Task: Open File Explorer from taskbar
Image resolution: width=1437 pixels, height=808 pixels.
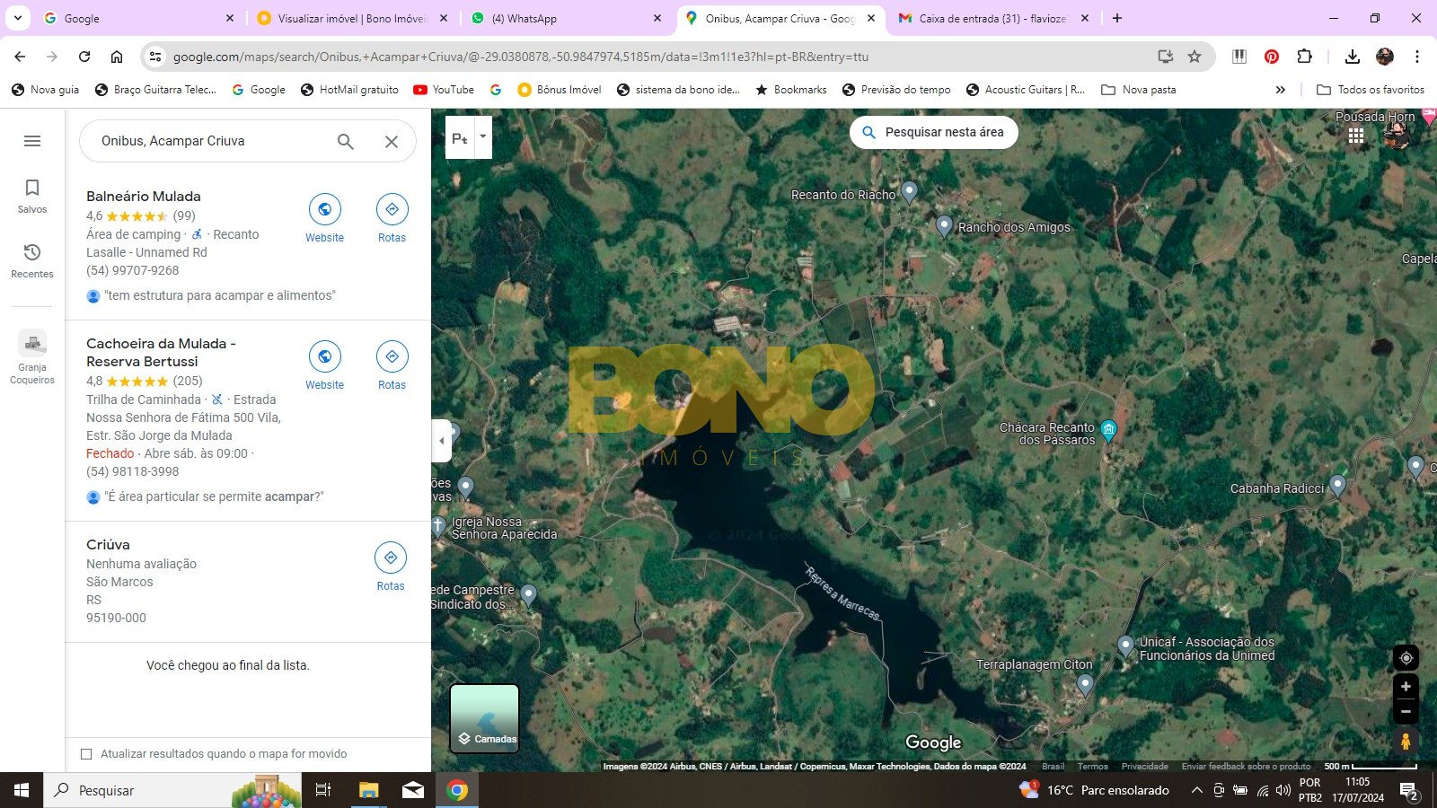Action: [x=369, y=790]
